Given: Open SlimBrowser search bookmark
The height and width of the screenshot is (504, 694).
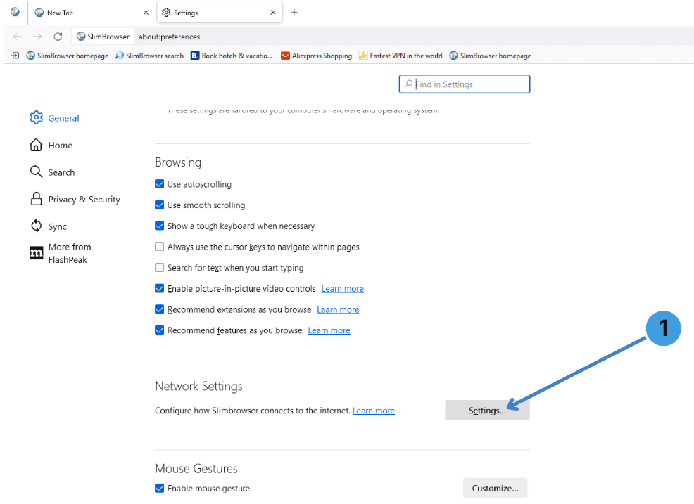Looking at the screenshot, I should pos(149,56).
